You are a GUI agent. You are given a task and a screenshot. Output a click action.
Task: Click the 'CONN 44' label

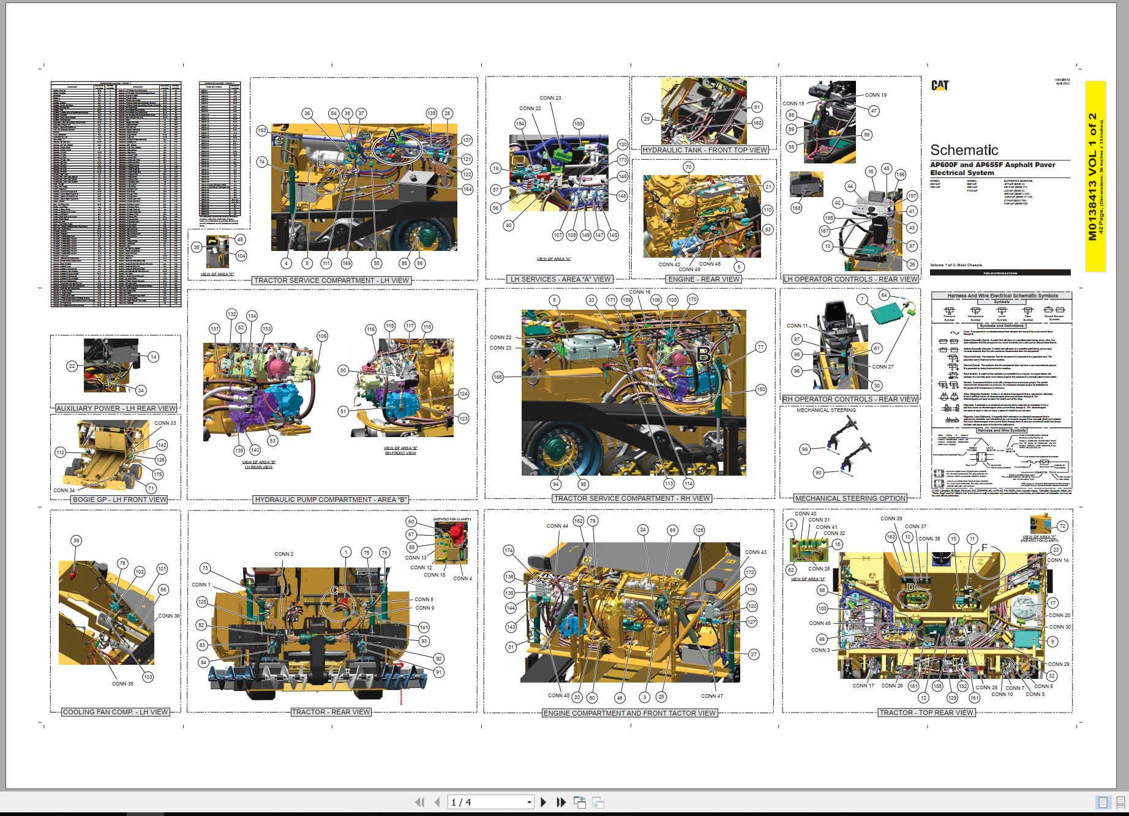coord(557,526)
